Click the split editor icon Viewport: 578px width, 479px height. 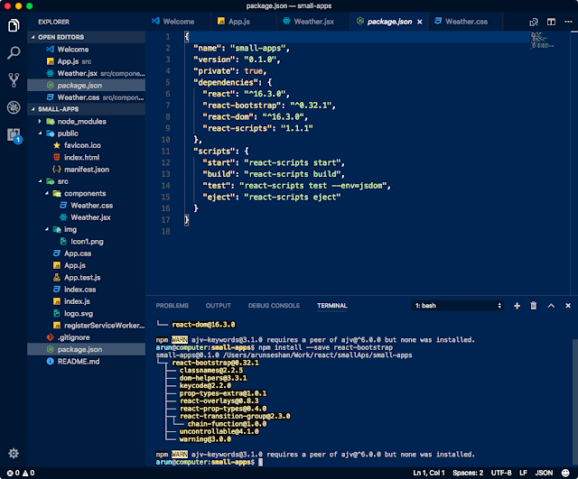click(x=551, y=22)
